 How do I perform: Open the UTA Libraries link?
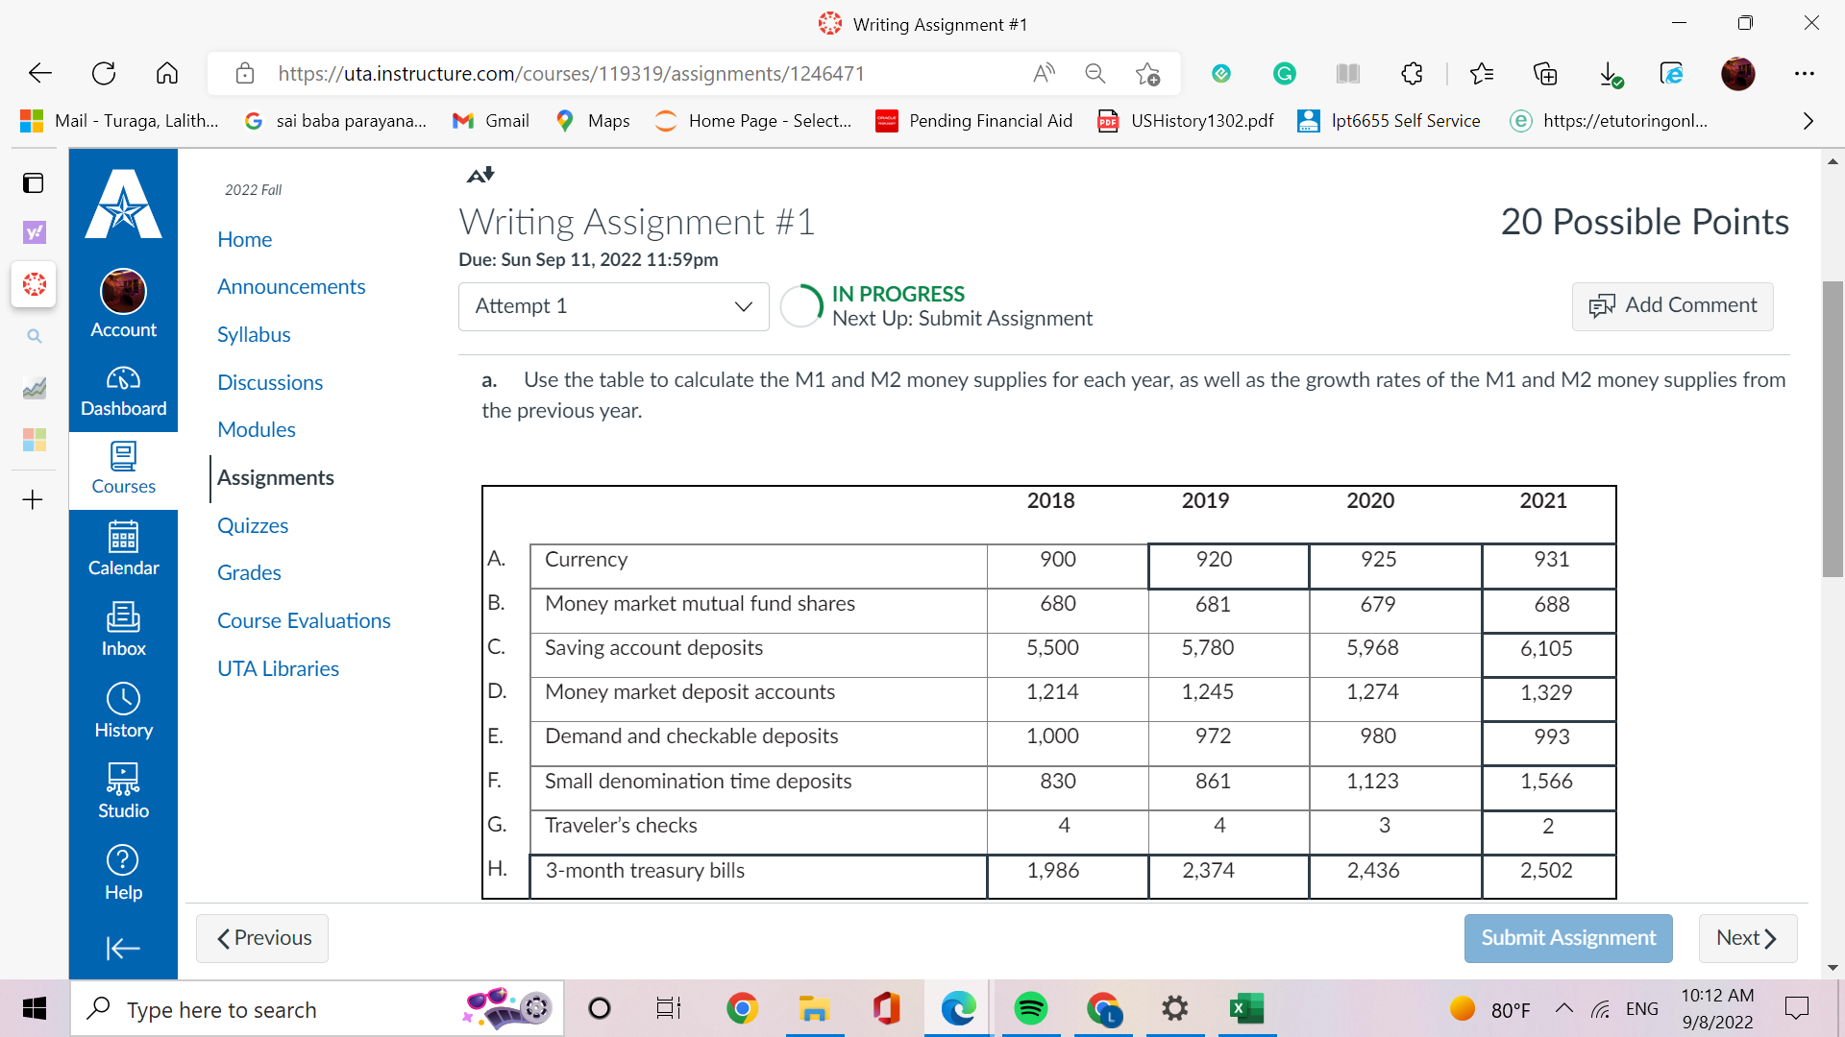(x=278, y=668)
